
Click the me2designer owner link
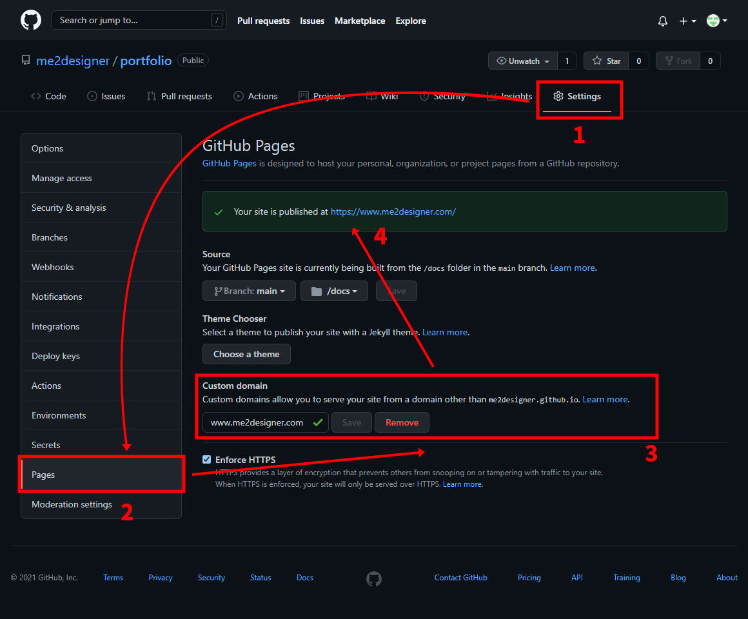pos(73,61)
